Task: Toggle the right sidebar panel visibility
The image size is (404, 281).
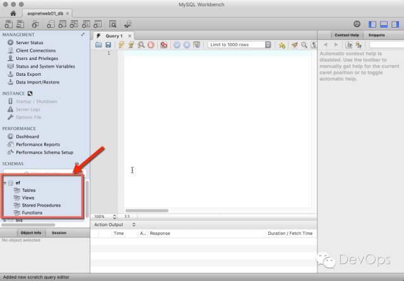Action: point(395,24)
